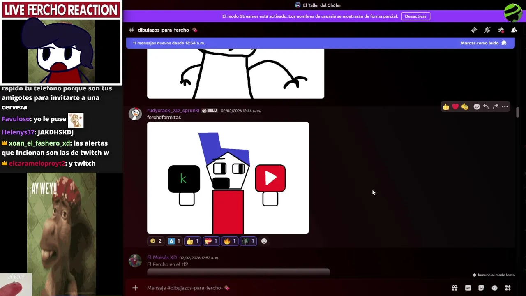Click the green circular overlay logo top-right

click(513, 13)
